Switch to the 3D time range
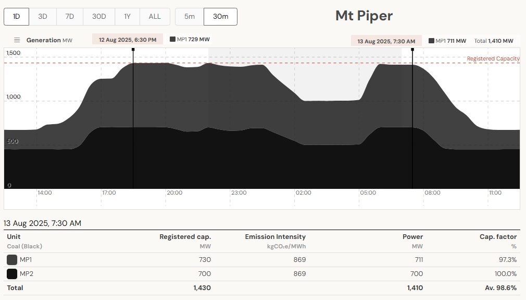526x300 pixels. tap(43, 17)
